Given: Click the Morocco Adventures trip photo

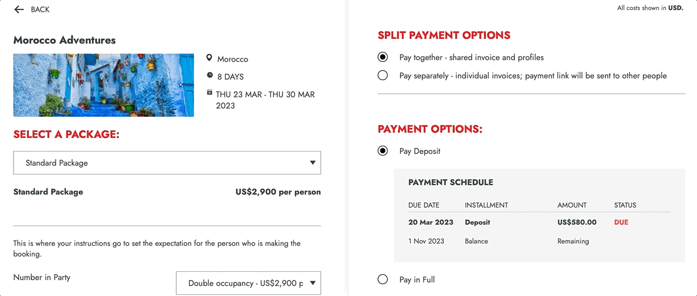Looking at the screenshot, I should 104,85.
